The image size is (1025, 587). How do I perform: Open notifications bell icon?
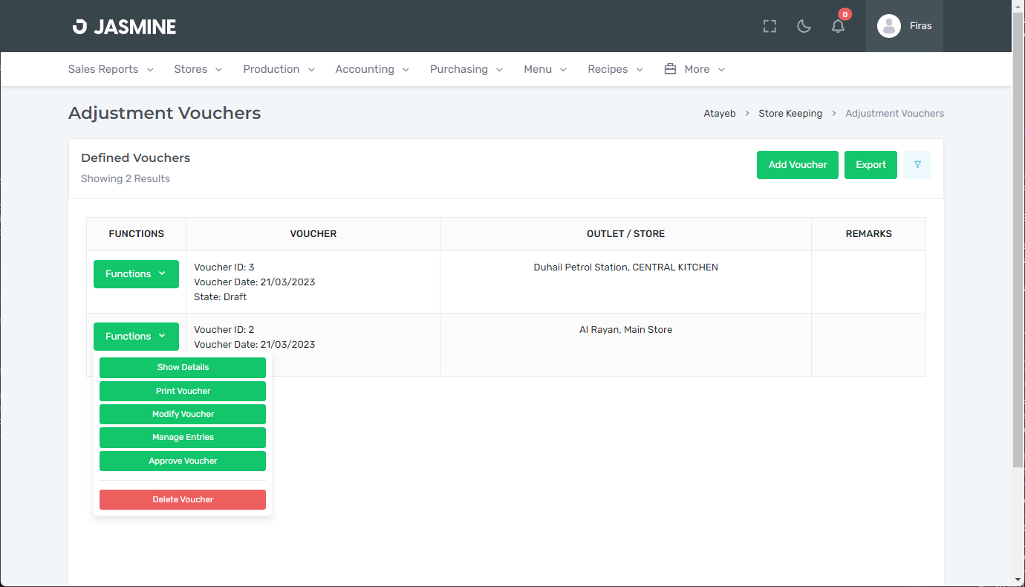(x=838, y=26)
